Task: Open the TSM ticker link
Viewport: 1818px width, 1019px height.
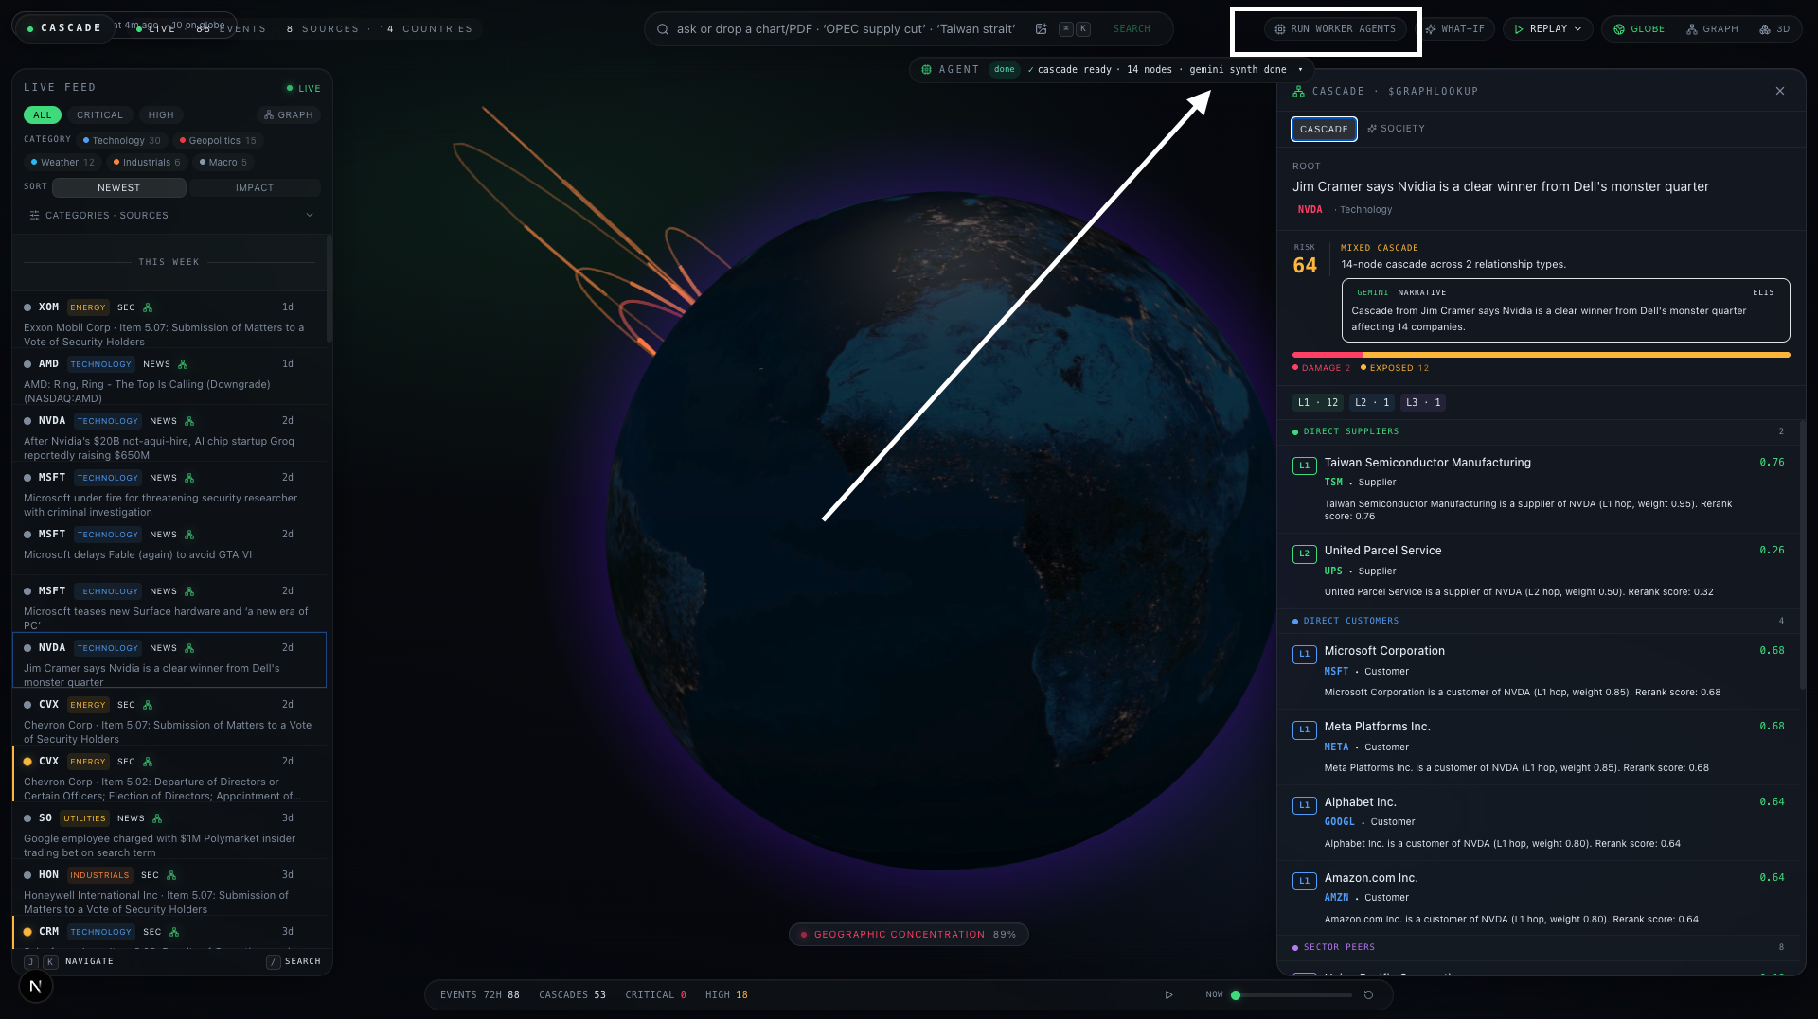Action: click(1333, 483)
